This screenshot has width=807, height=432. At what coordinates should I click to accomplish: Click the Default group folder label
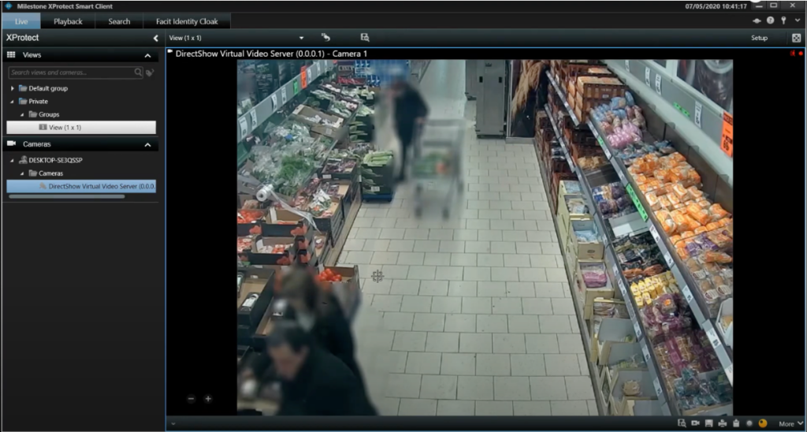coord(48,88)
